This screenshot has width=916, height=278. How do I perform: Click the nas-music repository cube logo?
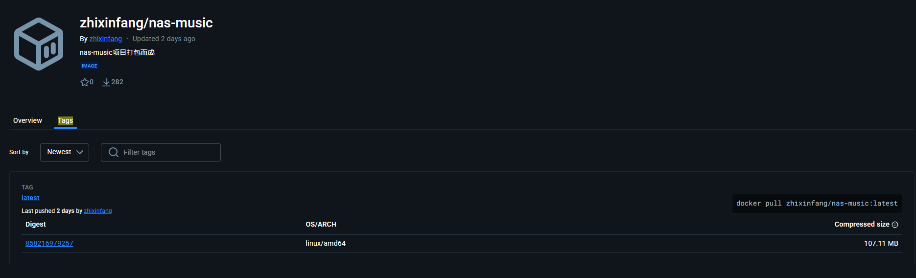[x=39, y=44]
